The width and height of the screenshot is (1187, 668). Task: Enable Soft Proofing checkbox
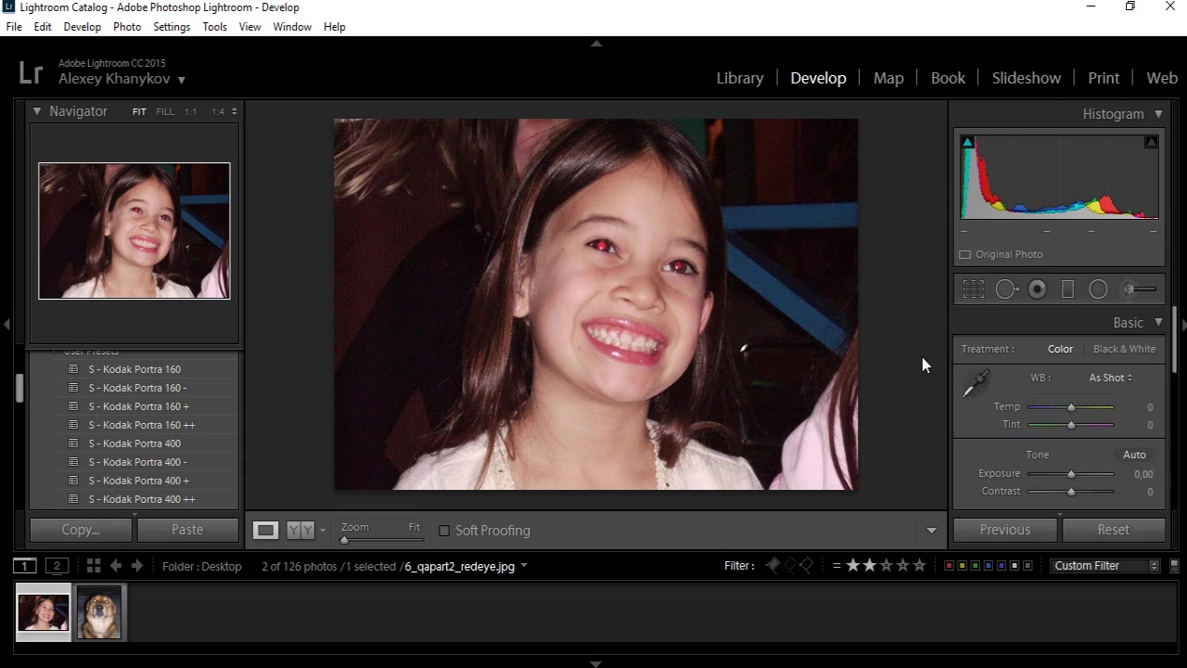(x=444, y=531)
